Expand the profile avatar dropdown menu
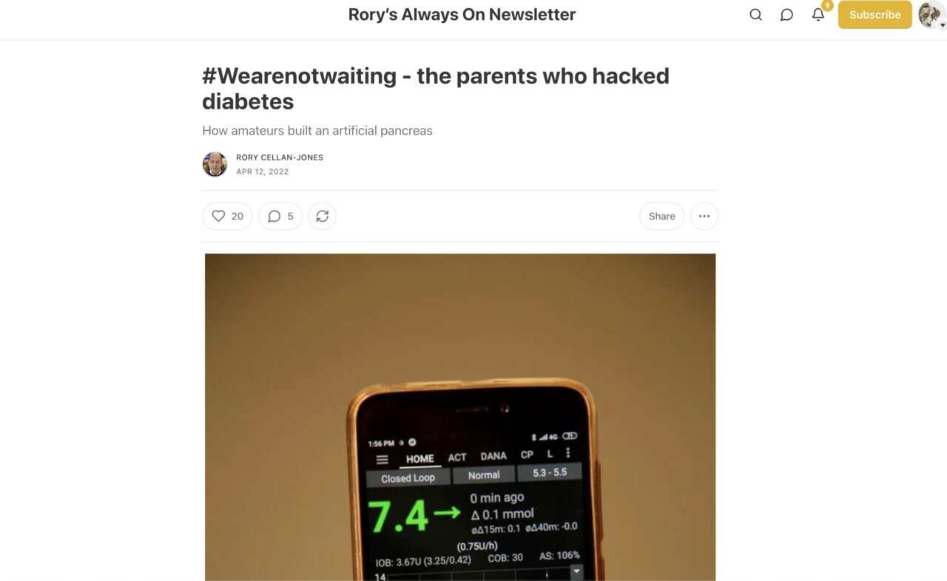Screen dimensions: 947x581 click(x=931, y=15)
